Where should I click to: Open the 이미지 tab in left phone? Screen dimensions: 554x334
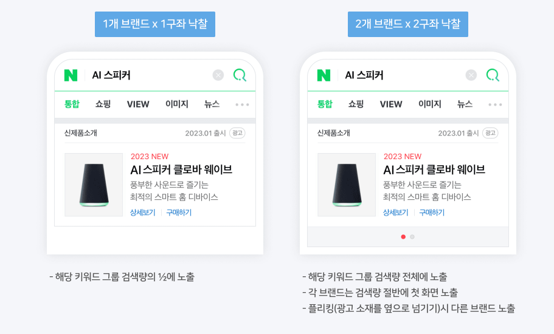point(177,104)
